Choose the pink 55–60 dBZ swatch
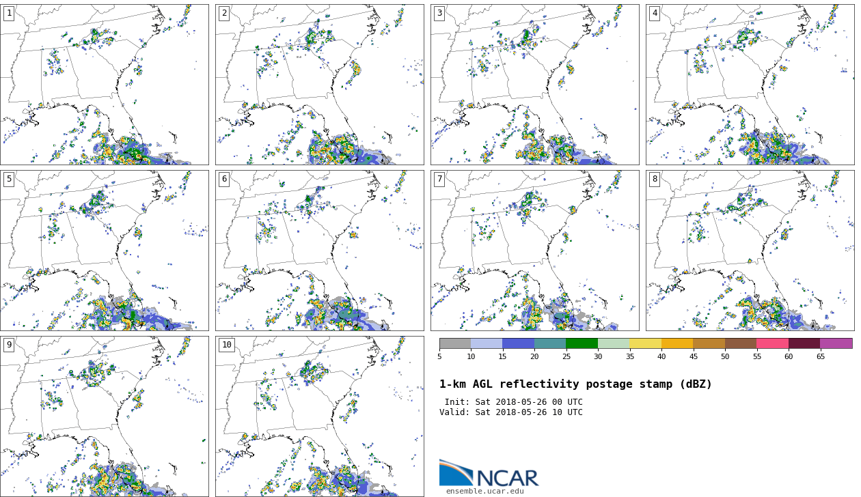This screenshot has height=497, width=861. 772,343
